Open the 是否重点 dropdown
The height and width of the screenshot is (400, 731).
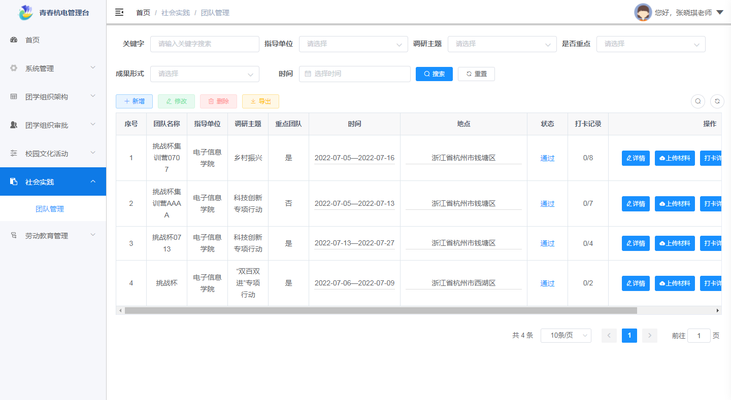tap(651, 44)
